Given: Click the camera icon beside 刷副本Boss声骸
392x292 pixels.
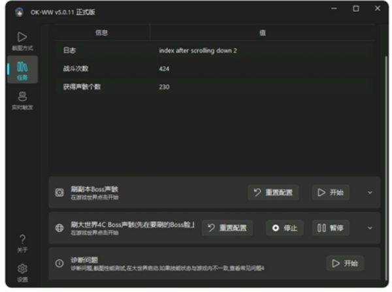Looking at the screenshot, I should [x=59, y=192].
